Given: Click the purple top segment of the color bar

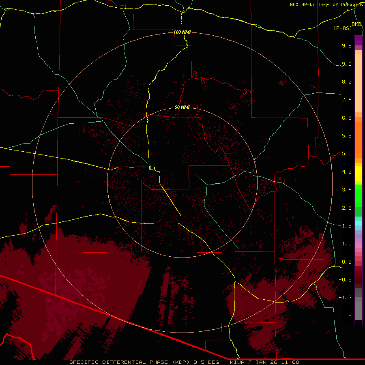Looking at the screenshot, I should click(x=358, y=41).
